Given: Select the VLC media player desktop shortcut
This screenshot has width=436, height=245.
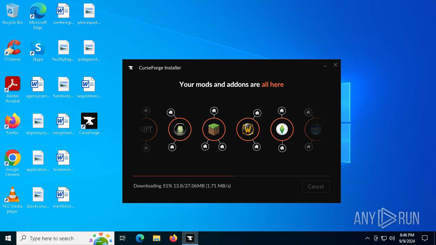Looking at the screenshot, I should click(x=13, y=200).
